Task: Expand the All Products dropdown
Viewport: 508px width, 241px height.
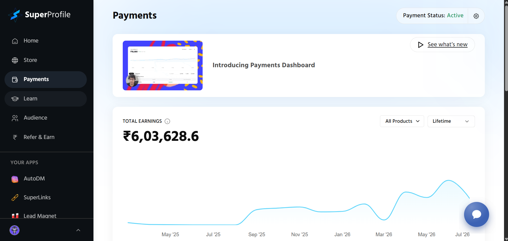Action: [x=402, y=121]
